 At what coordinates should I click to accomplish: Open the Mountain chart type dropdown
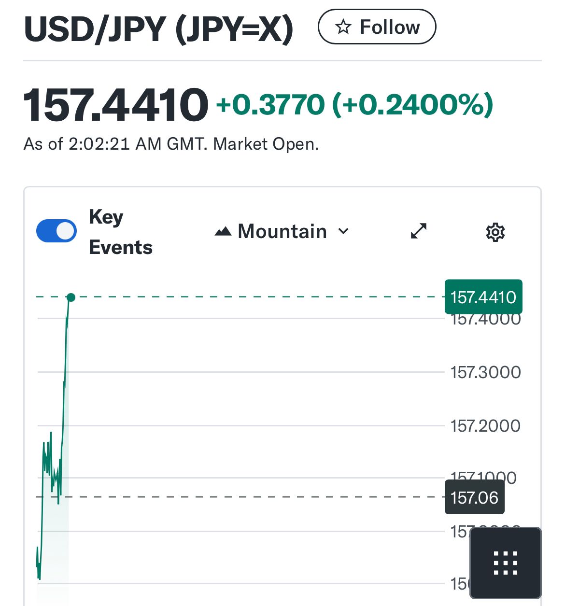(282, 231)
